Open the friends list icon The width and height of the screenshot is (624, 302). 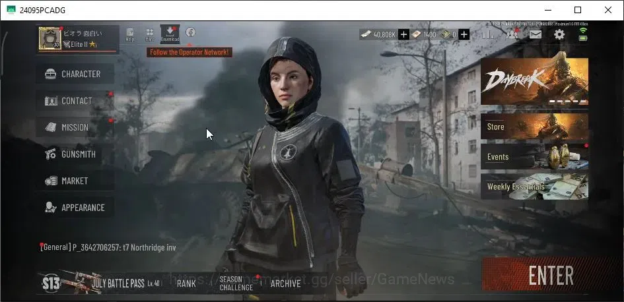pyautogui.click(x=512, y=34)
